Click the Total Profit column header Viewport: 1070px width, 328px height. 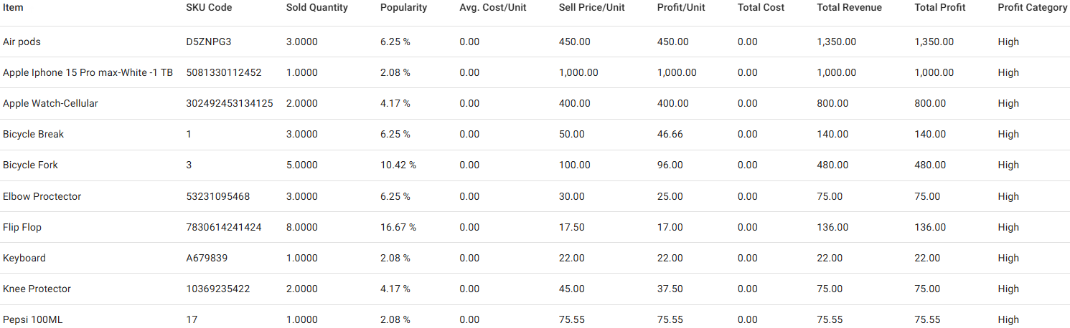[940, 8]
